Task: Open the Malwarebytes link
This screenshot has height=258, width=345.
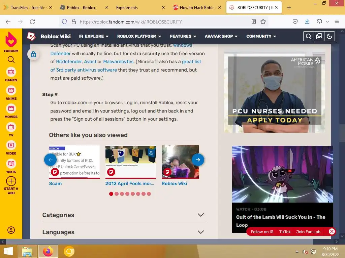Action: coord(118,62)
